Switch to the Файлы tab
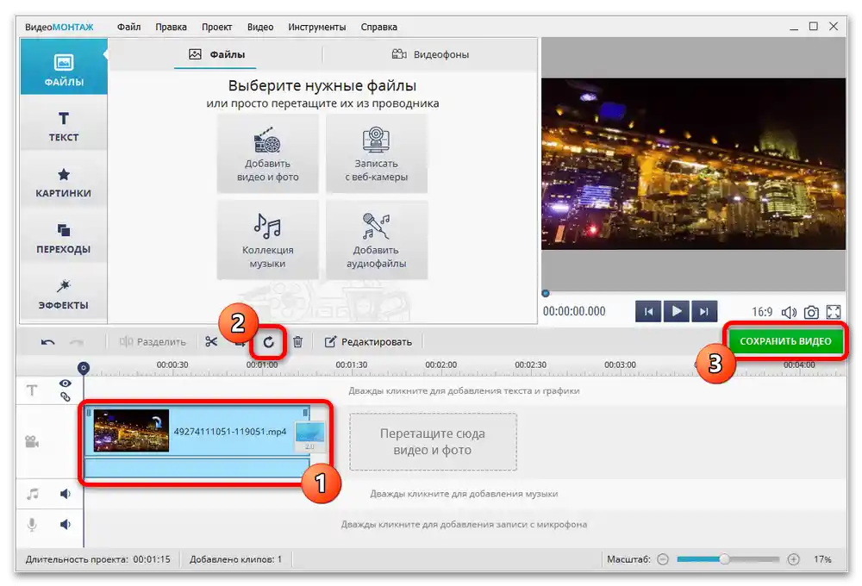Image resolution: width=862 pixels, height=586 pixels. click(x=215, y=54)
